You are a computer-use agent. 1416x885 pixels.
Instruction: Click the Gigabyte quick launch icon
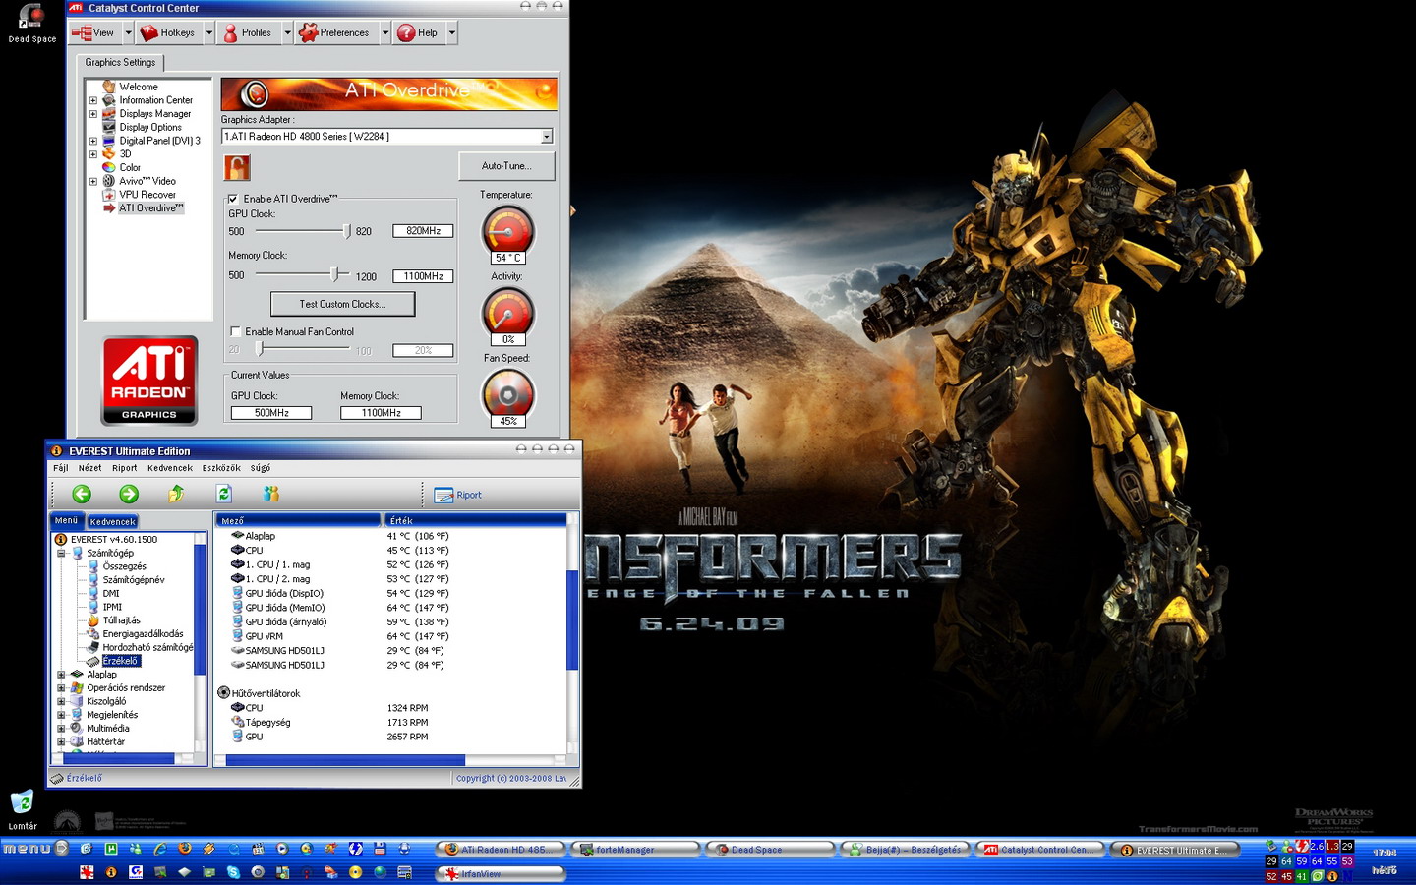pos(135,872)
